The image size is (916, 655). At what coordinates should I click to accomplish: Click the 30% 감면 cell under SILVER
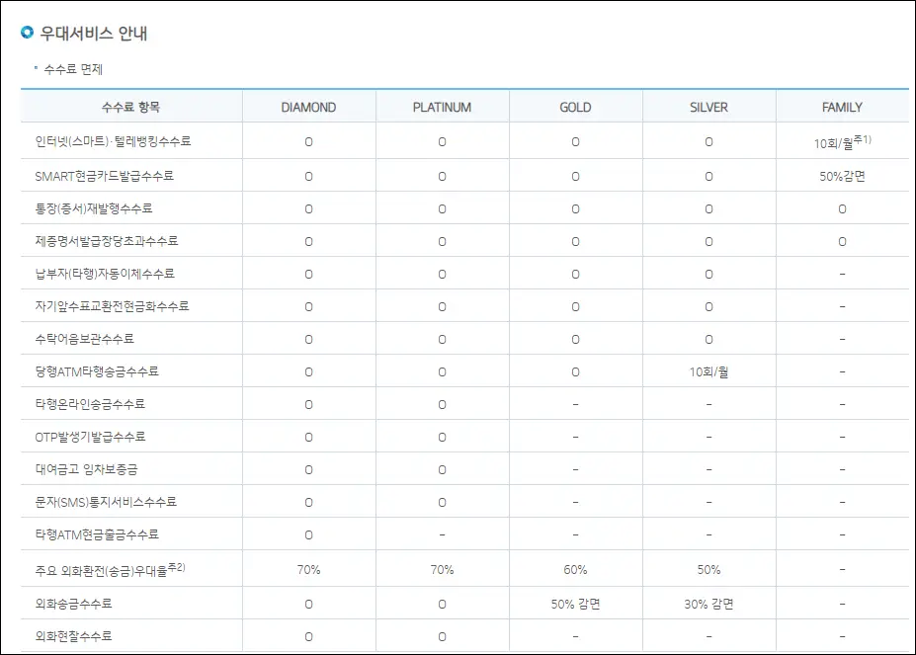[x=708, y=602]
